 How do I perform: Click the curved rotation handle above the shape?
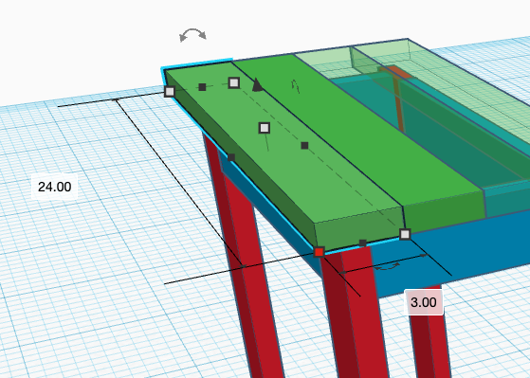point(192,35)
